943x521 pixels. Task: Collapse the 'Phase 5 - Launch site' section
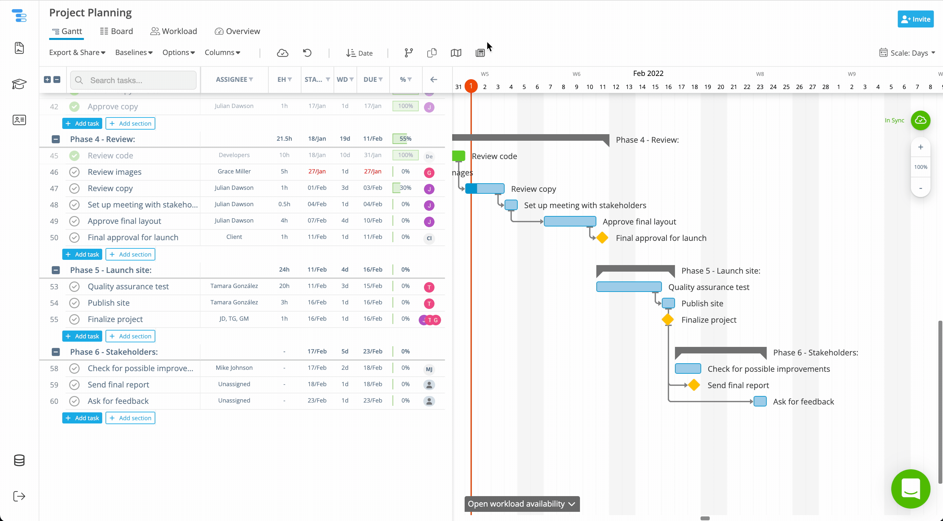tap(56, 270)
